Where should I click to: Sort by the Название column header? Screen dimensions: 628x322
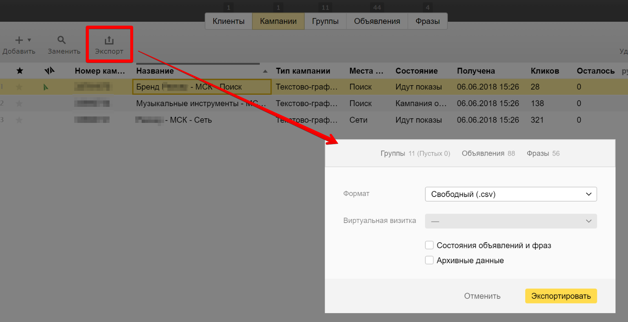tap(155, 71)
